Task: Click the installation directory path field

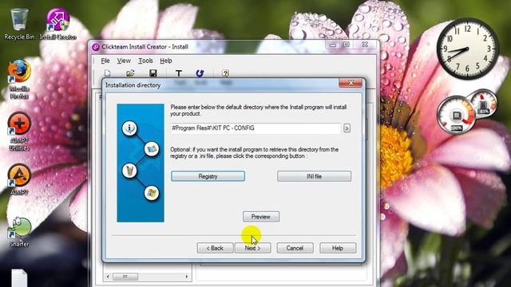Action: coord(255,128)
